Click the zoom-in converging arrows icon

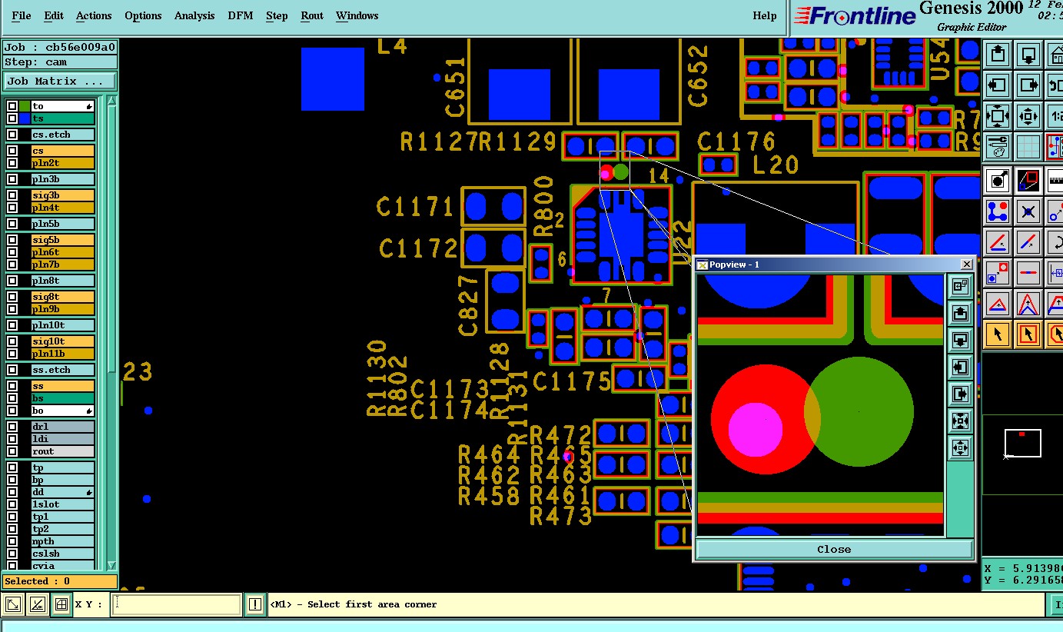click(x=998, y=116)
